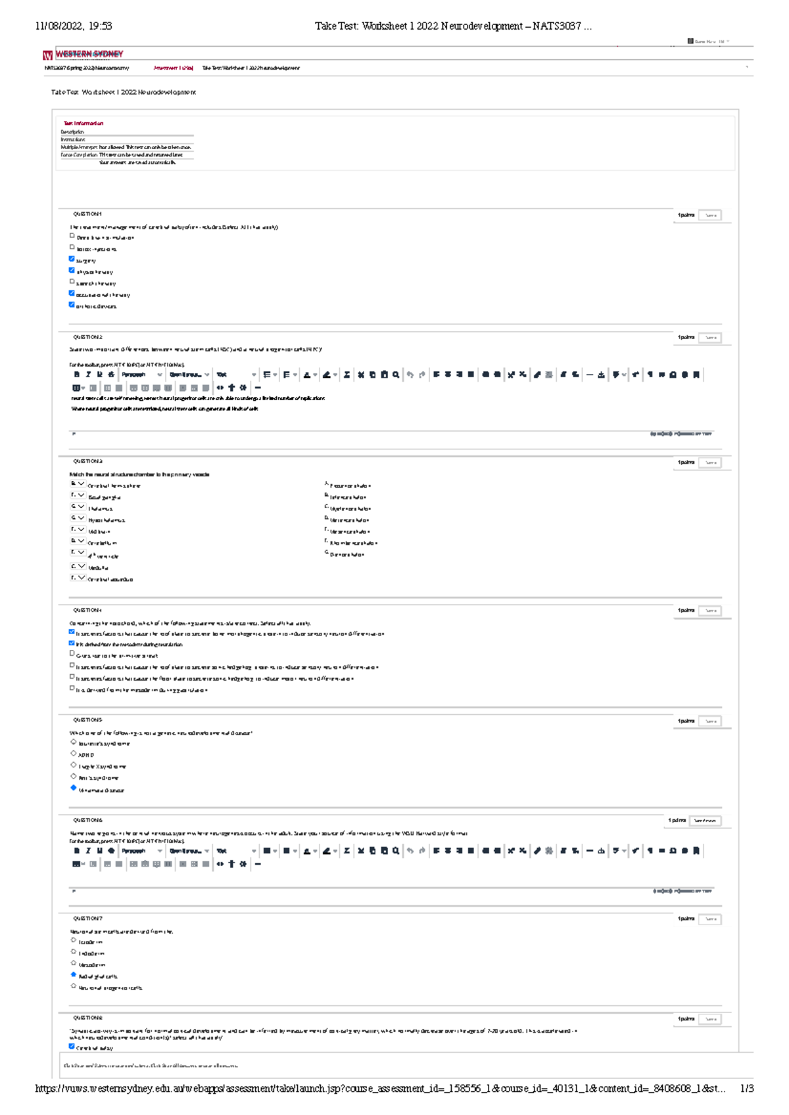This screenshot has width=789, height=1115.
Task: Open the Assessment 1 trial menu link
Action: [174, 67]
